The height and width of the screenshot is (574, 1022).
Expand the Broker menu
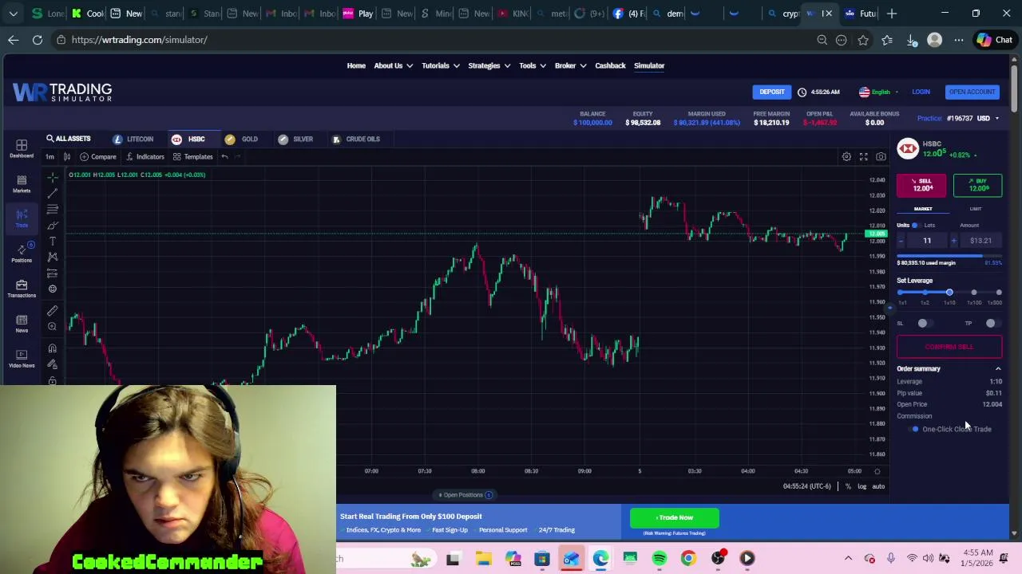570,65
